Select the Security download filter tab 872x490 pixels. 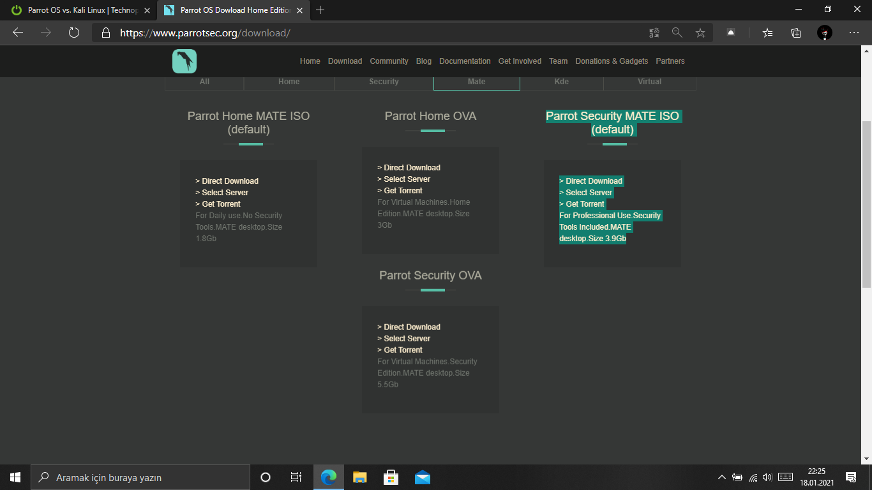[384, 82]
